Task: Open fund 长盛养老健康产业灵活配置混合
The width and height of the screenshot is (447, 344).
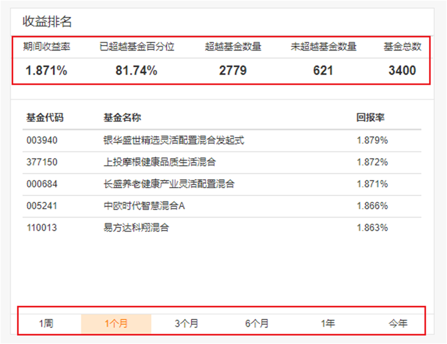Action: 169,184
